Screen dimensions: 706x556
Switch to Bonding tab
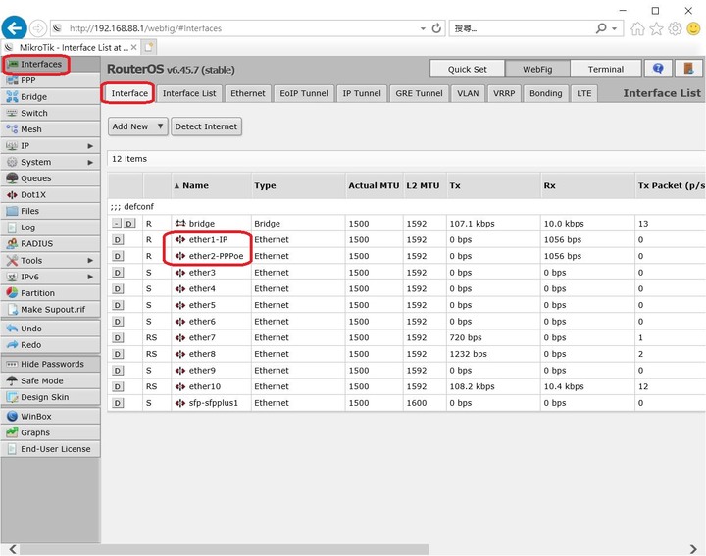click(546, 93)
